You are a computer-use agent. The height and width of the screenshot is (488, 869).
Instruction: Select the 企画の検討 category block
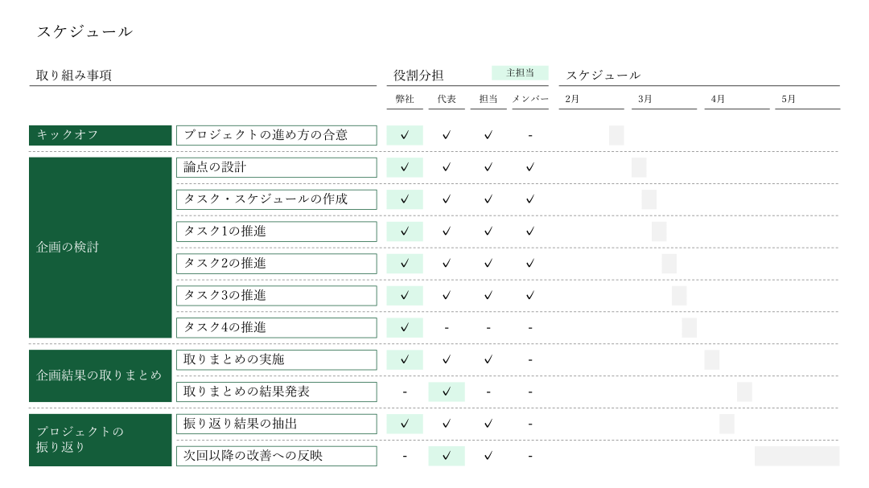click(101, 248)
